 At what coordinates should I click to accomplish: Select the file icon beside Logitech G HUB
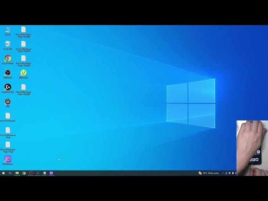click(23, 89)
